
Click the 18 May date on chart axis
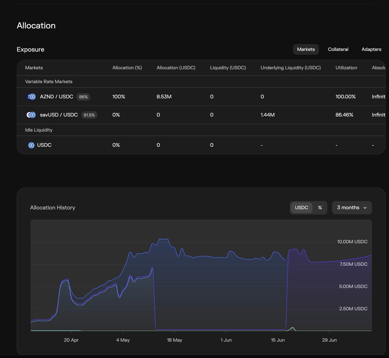(x=174, y=340)
